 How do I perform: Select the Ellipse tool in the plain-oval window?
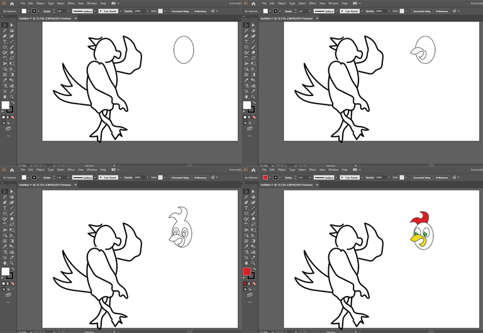click(5, 47)
